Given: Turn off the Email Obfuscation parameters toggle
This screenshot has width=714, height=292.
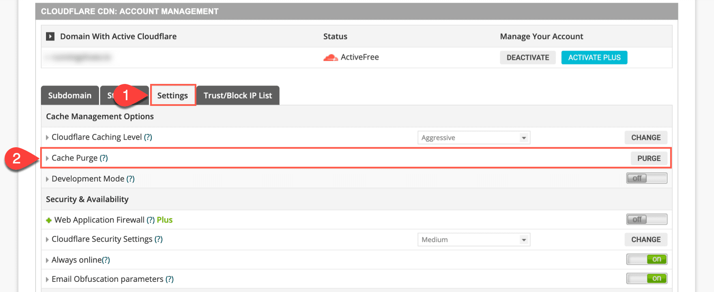Looking at the screenshot, I should (646, 278).
